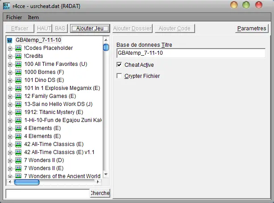Expand the 7 Wonders II (D) node

10,161
